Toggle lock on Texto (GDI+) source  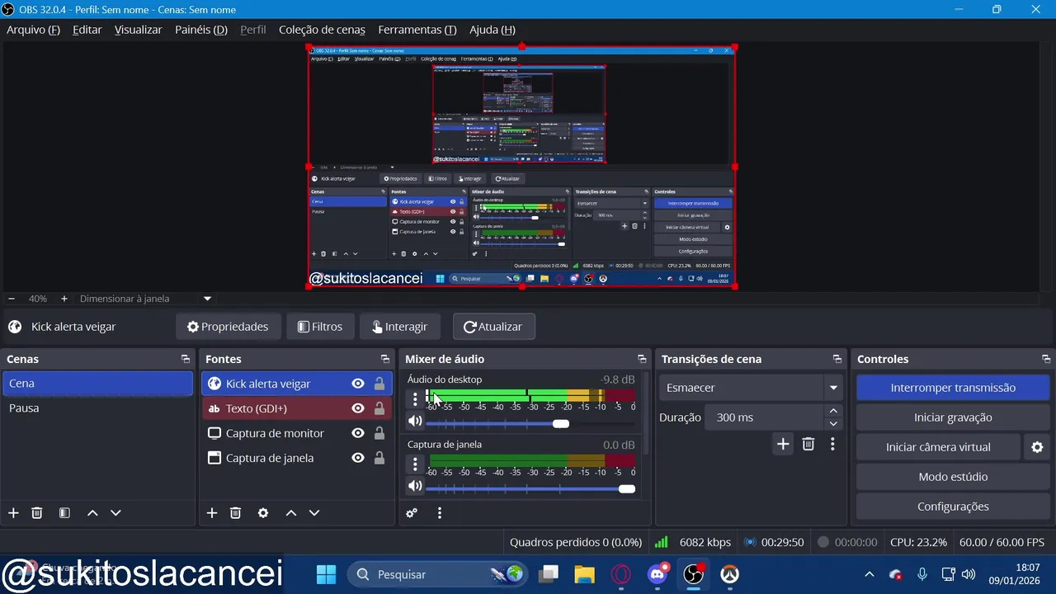pos(379,408)
